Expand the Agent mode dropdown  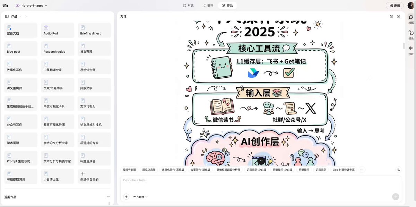140,197
